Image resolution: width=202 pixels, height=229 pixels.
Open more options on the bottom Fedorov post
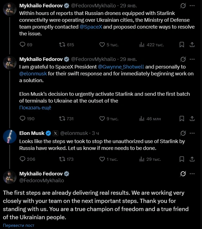pyautogui.click(x=192, y=174)
